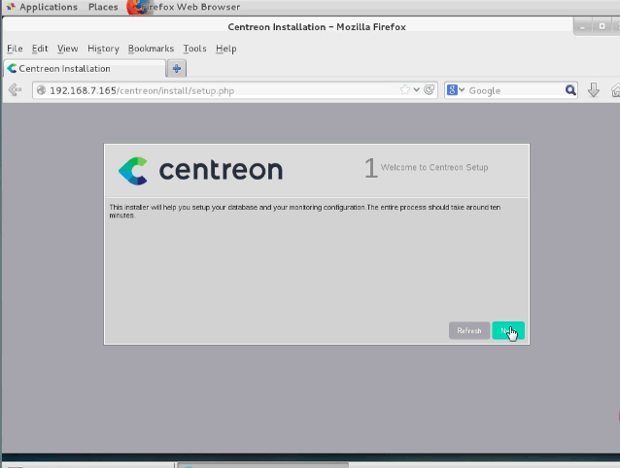Open the Bookmarks menu
The image size is (620, 468).
pos(151,49)
